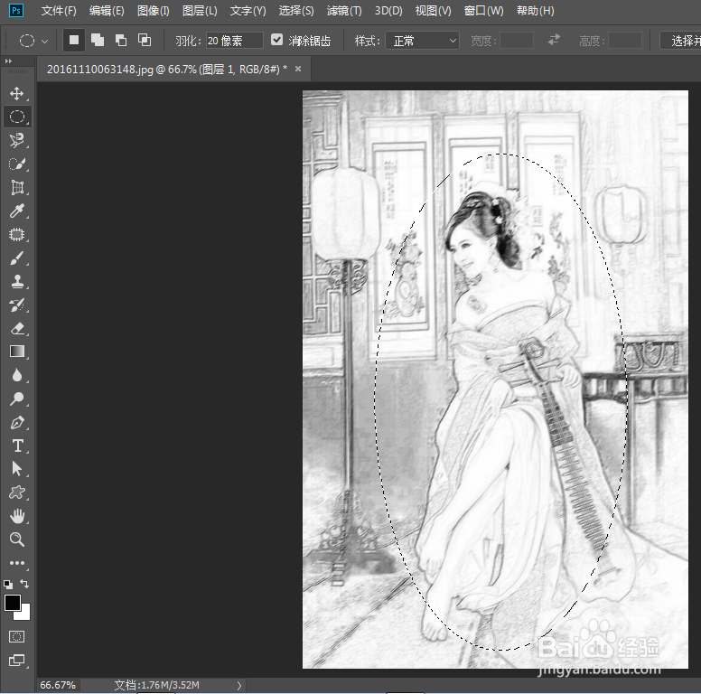Select the Type tool
This screenshot has height=694, width=701.
point(17,445)
